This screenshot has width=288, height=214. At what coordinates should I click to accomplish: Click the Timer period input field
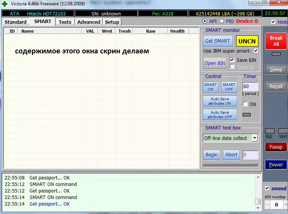point(250,86)
